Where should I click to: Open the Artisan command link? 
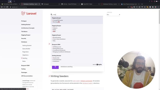(x=86, y=81)
